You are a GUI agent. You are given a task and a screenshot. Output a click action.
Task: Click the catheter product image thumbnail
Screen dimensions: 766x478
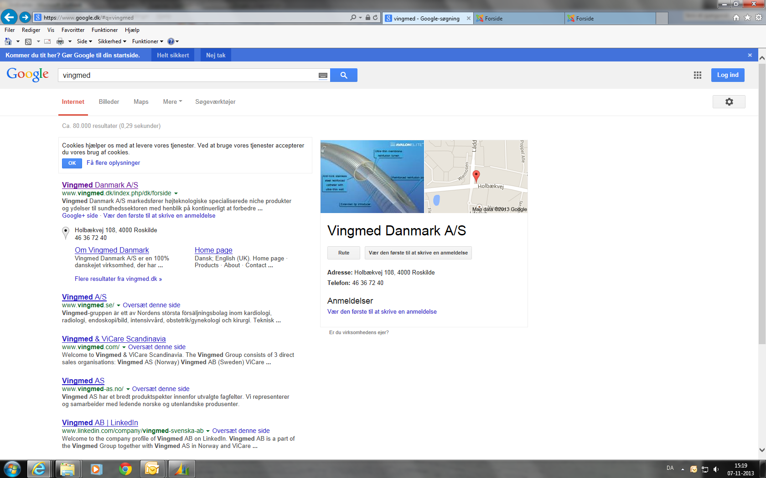[x=372, y=177]
